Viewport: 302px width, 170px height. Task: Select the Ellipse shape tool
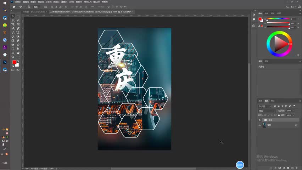[13, 53]
